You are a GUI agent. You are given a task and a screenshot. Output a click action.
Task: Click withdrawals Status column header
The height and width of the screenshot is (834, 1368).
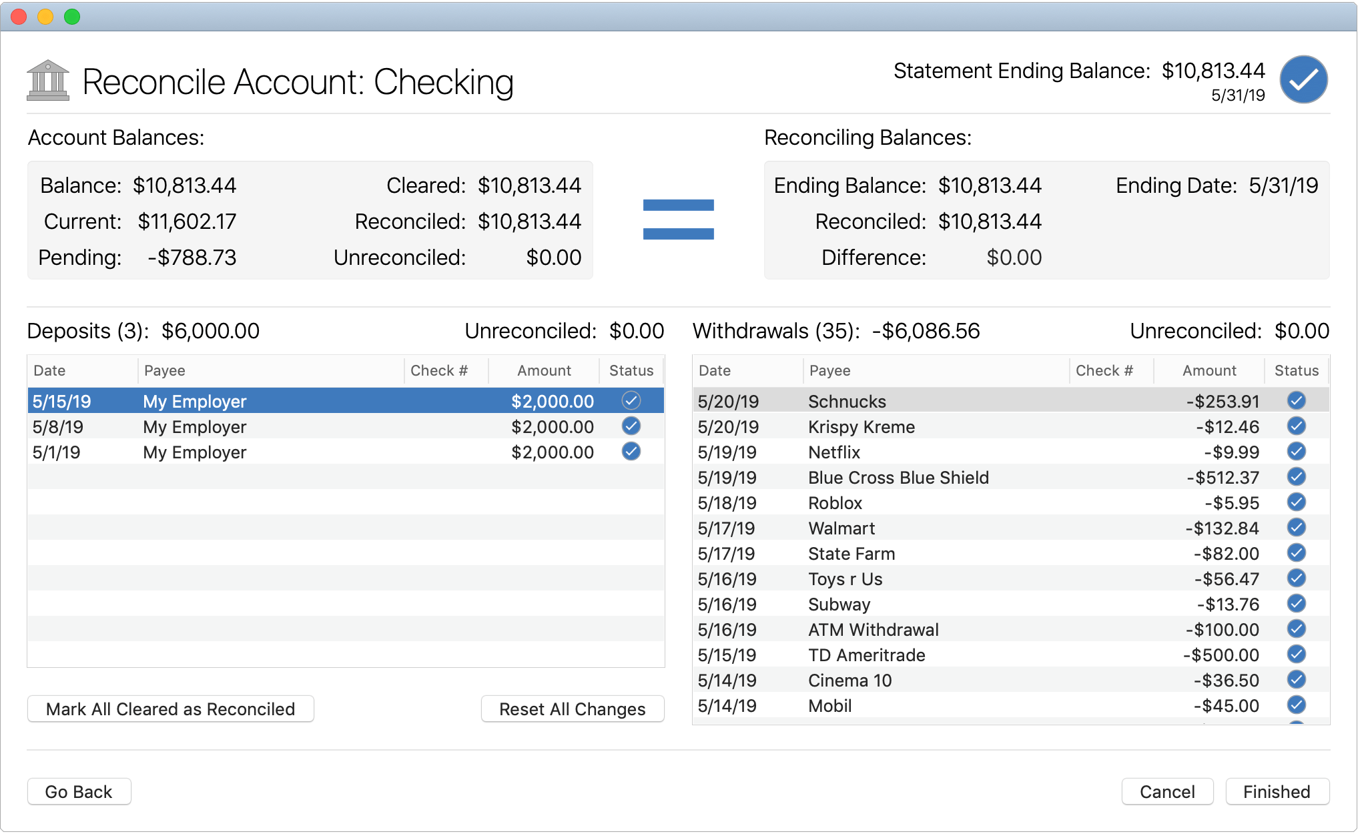pyautogui.click(x=1296, y=371)
